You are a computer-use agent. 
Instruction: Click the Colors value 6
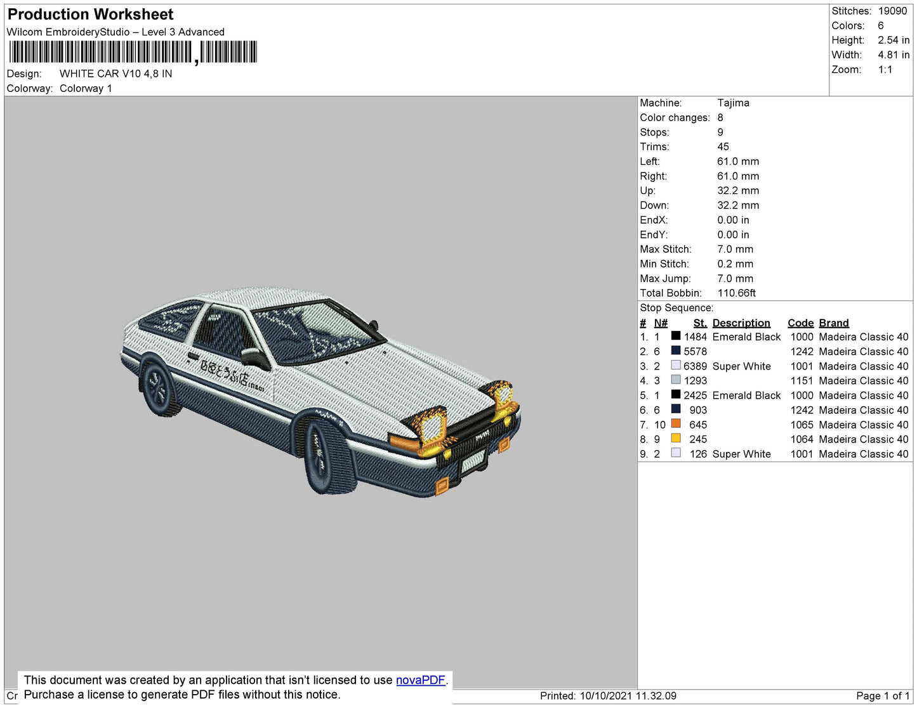[881, 25]
